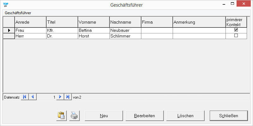This screenshot has height=126, width=253.
Task: Click the Anrede column header
Action: tap(30, 22)
